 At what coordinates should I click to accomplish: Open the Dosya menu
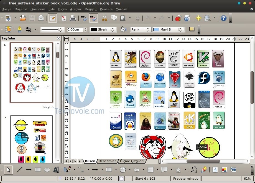click(x=6, y=9)
